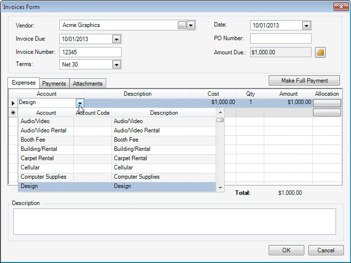Image resolution: width=351 pixels, height=263 pixels.
Task: Click the Cost column header
Action: (213, 94)
